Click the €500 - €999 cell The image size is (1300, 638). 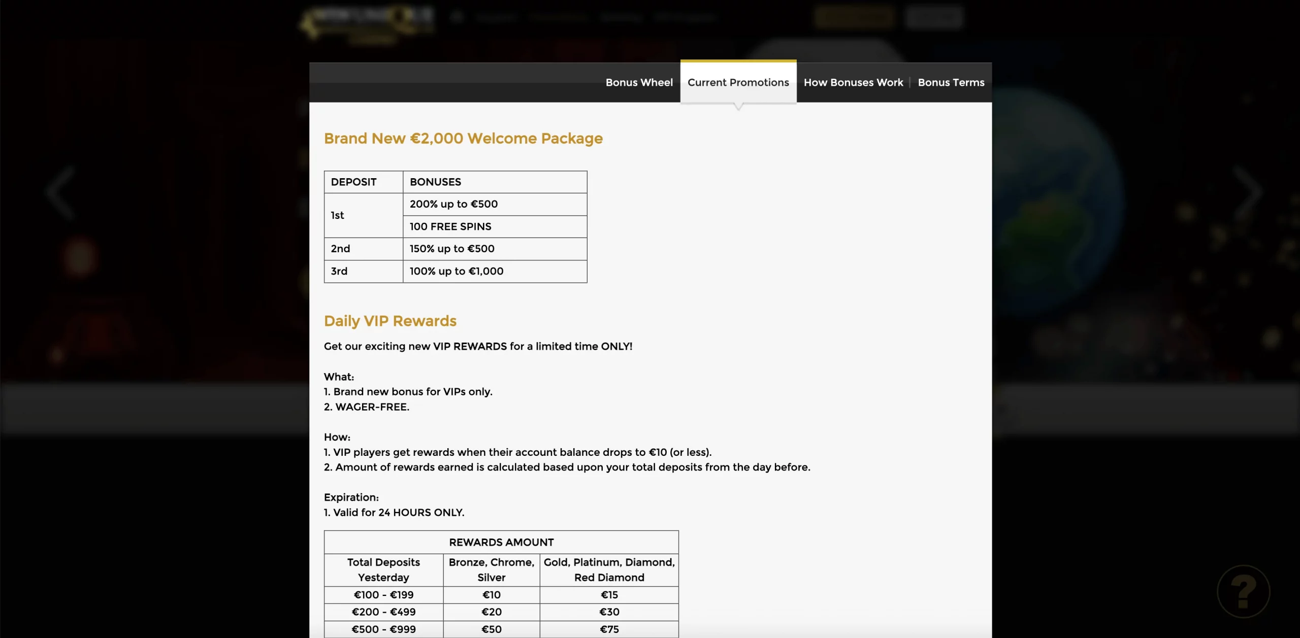tap(383, 629)
